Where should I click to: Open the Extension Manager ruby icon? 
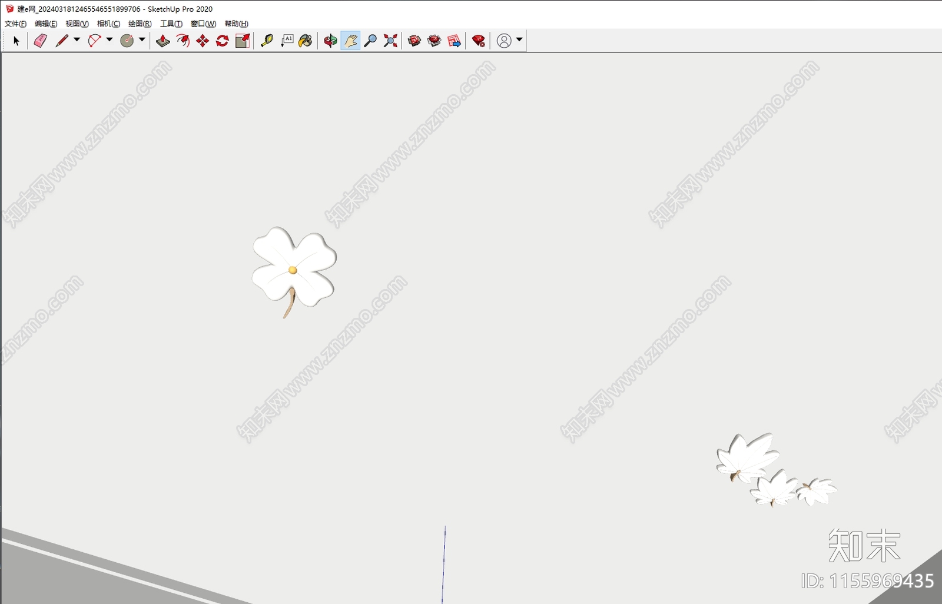click(x=479, y=41)
